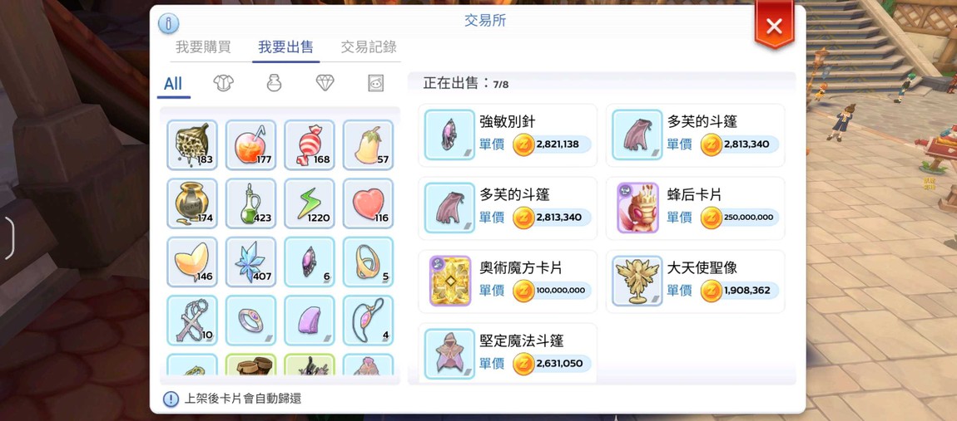Select the rosary cross item with 10

[192, 321]
